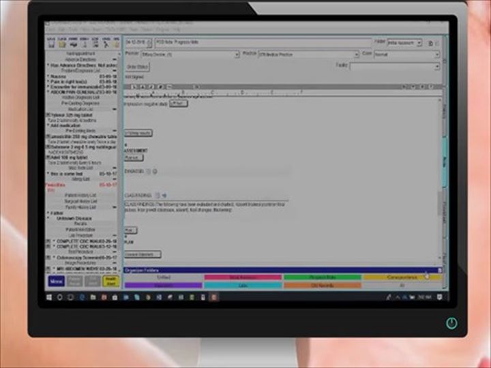Viewport: 491px width, 368px height.
Task: Expand the Facility dropdown
Action: (437, 65)
